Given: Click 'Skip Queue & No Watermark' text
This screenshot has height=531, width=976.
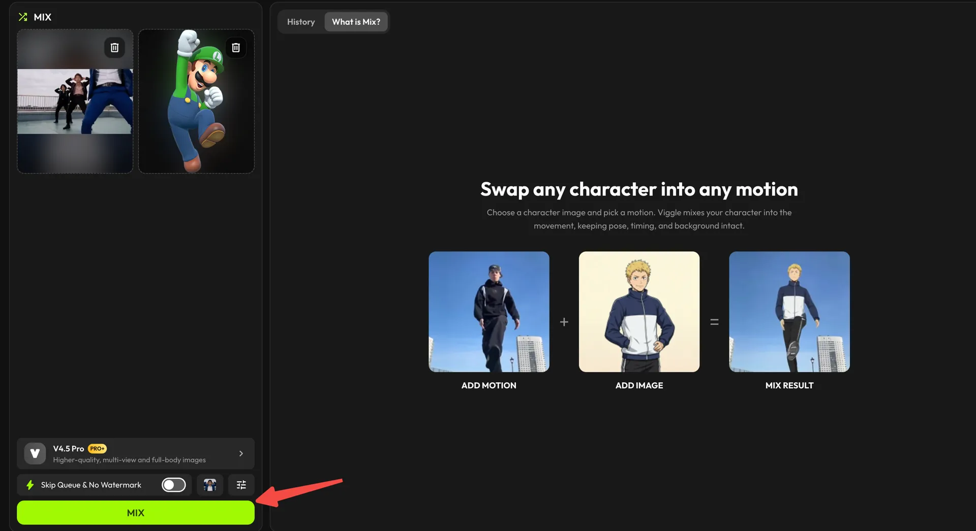Looking at the screenshot, I should [x=91, y=485].
